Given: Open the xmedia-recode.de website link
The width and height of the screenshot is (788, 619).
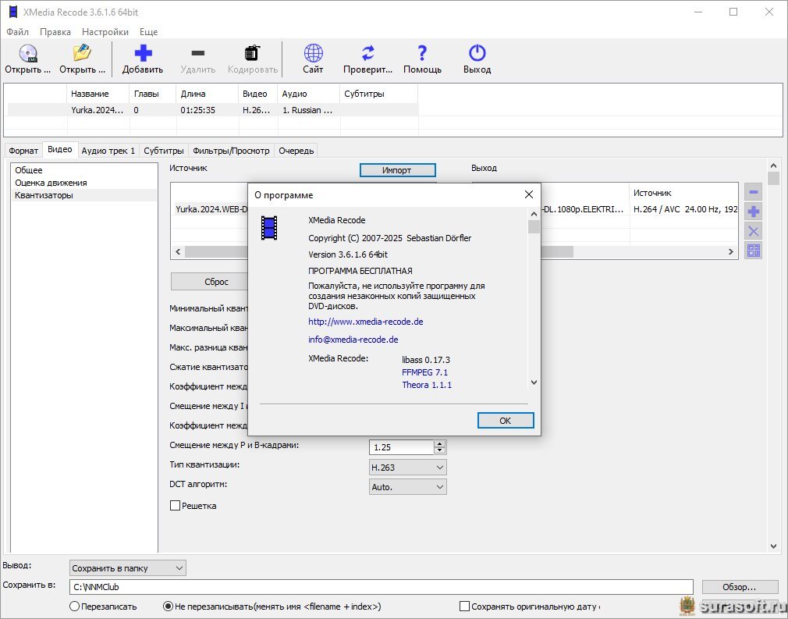Looking at the screenshot, I should tap(365, 322).
